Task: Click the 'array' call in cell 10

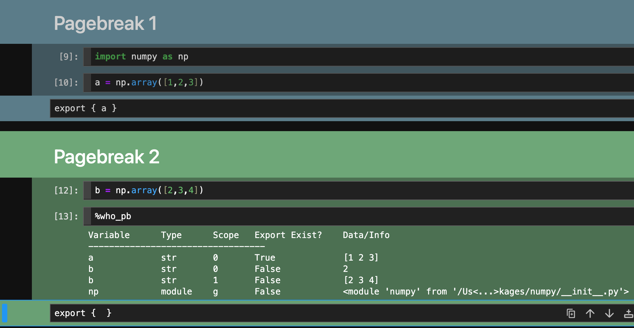Action: click(144, 83)
